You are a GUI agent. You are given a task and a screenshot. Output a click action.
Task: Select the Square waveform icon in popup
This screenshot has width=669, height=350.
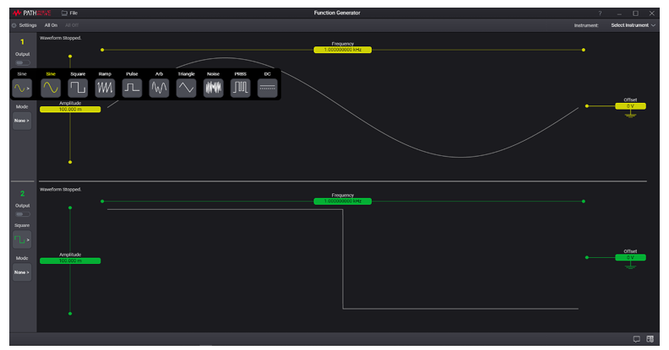[x=78, y=88]
